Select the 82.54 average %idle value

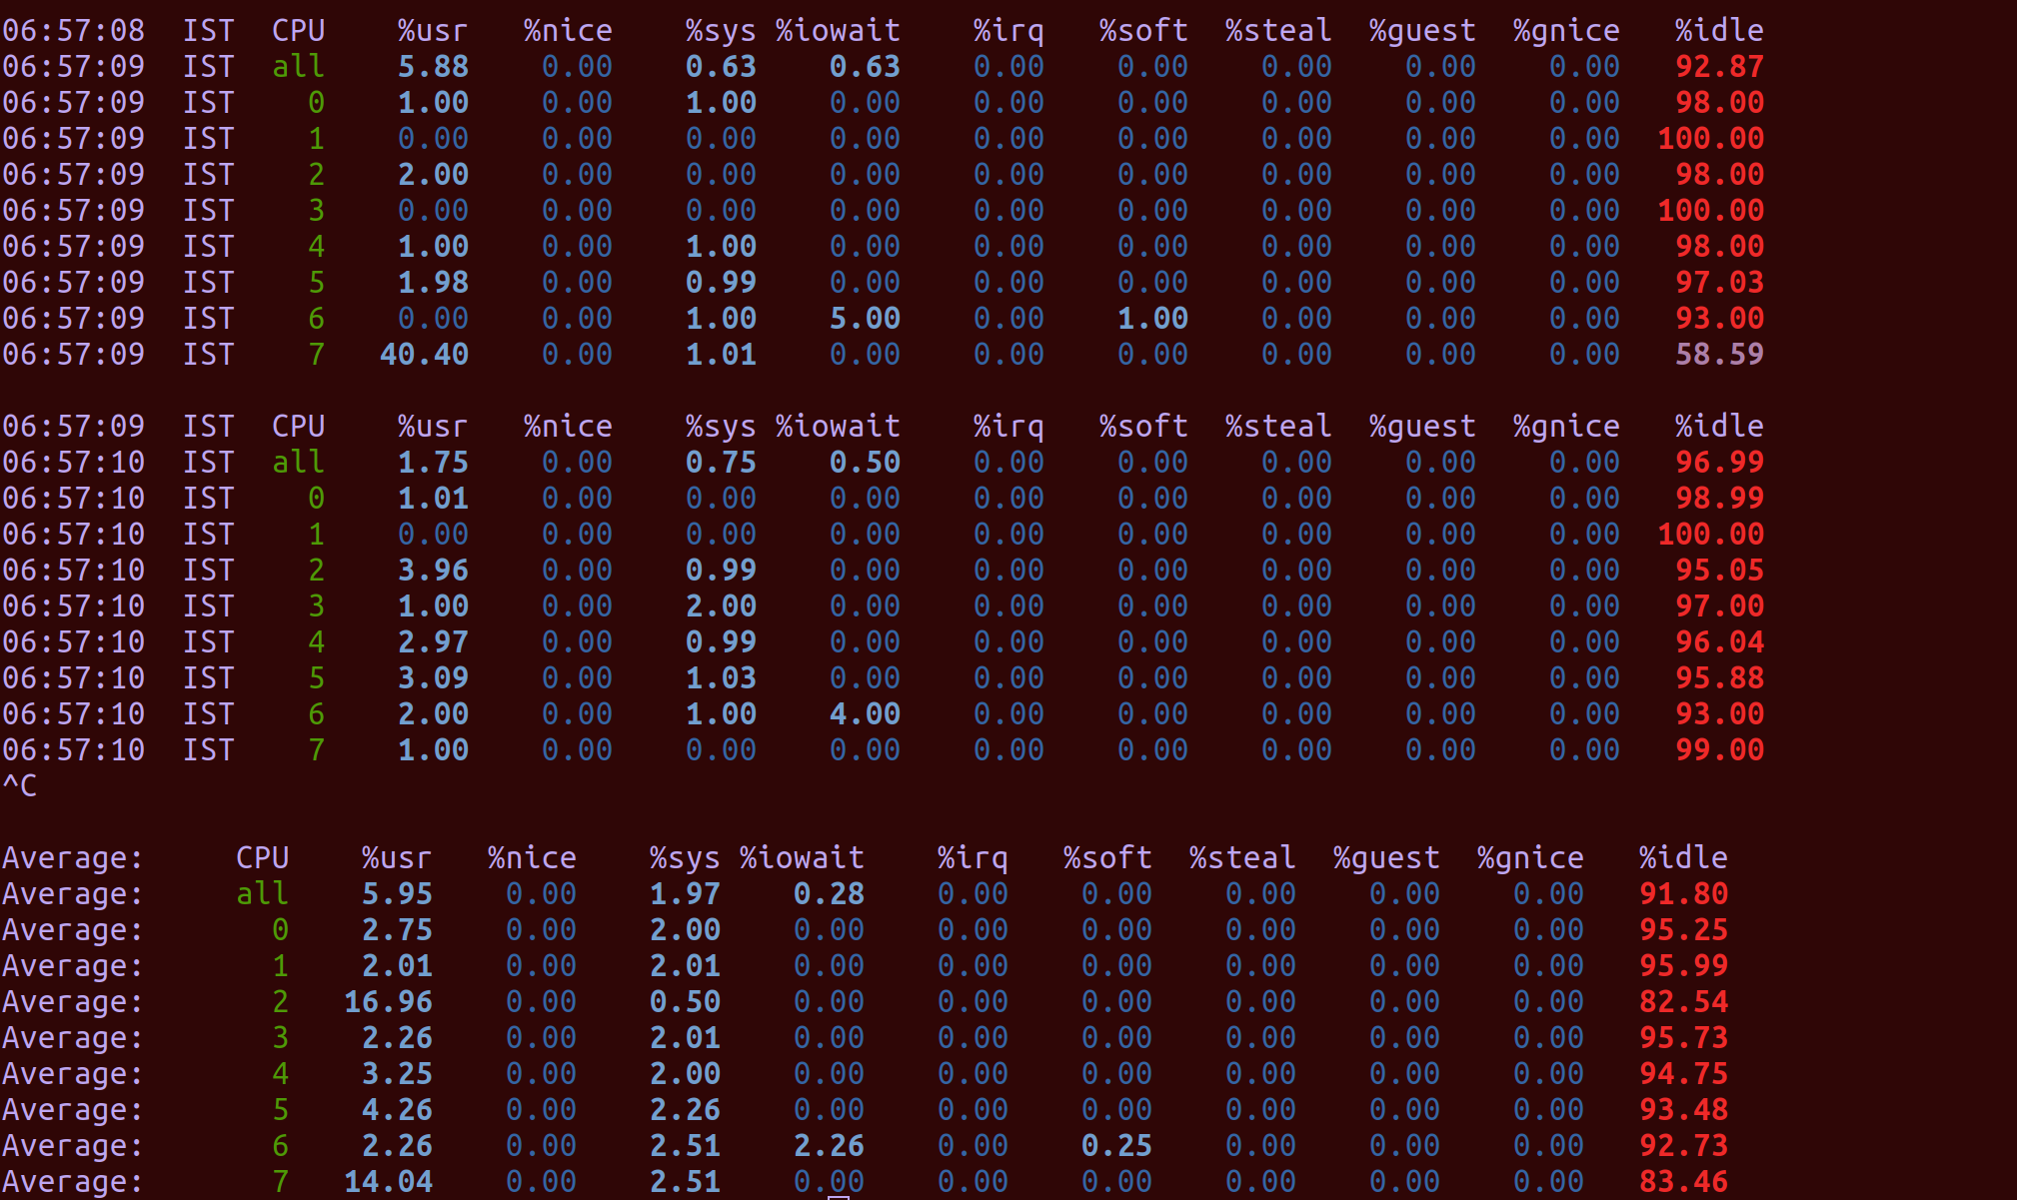click(x=1683, y=1002)
